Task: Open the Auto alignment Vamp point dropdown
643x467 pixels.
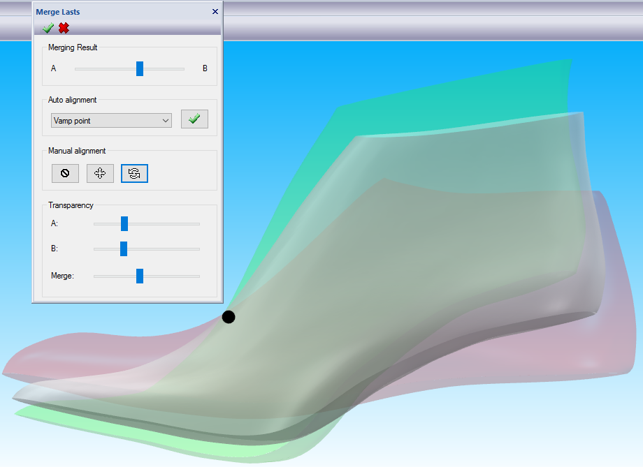Action: click(111, 121)
